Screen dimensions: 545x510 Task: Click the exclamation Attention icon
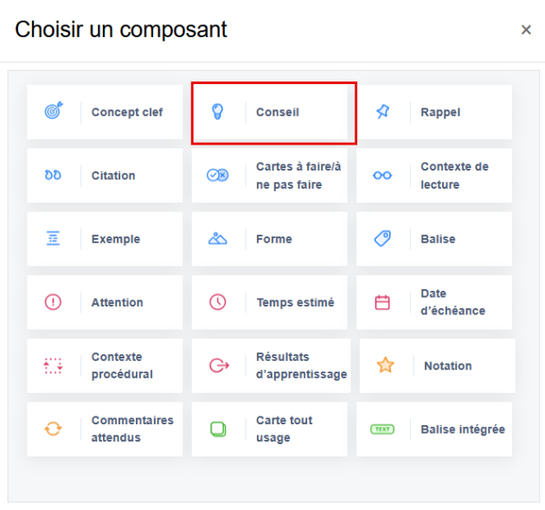54,302
